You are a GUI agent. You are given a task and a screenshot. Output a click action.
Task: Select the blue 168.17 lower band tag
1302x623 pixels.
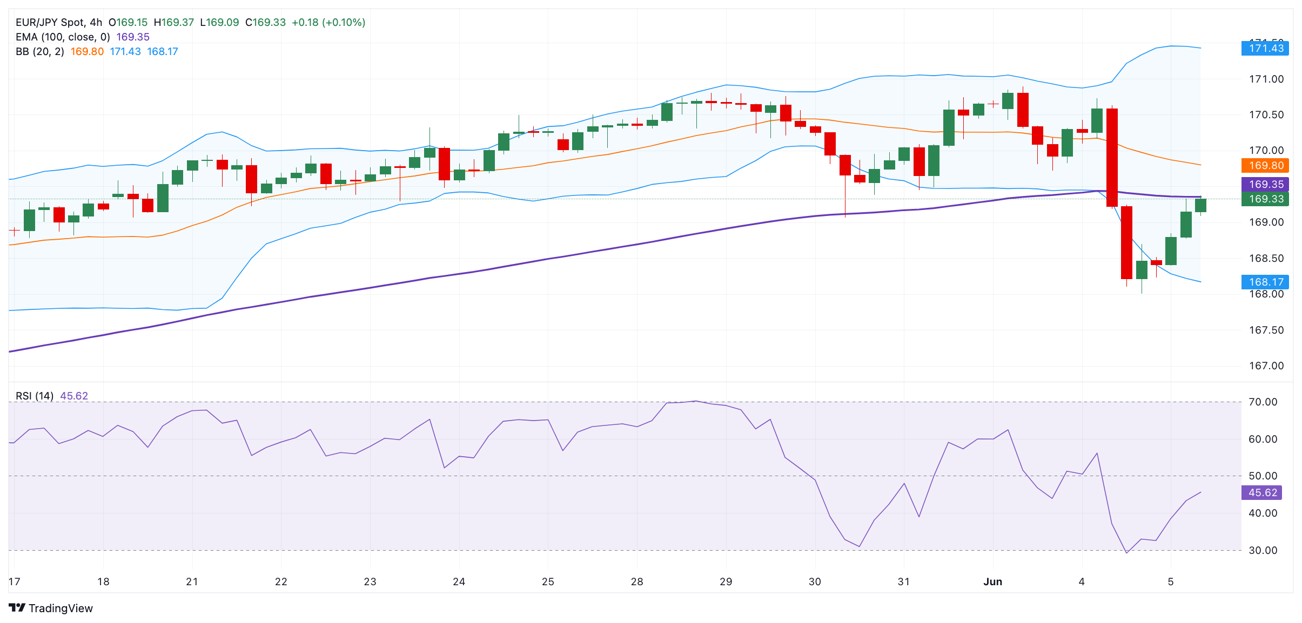[1265, 282]
